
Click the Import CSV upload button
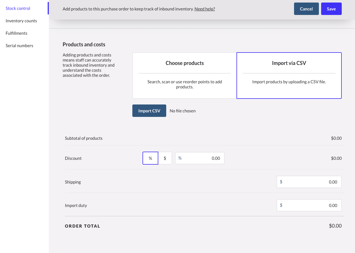point(149,111)
